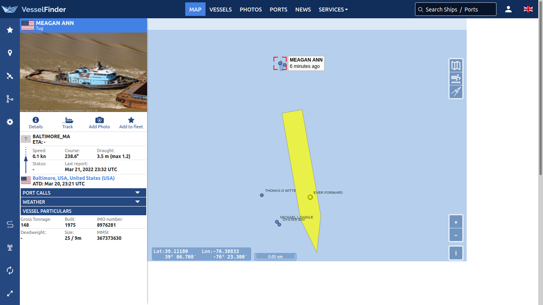This screenshot has width=543, height=305.
Task: Select the MEAGAN ANN vessel marker on map
Action: tap(280, 63)
